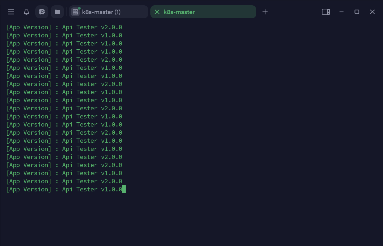Click server icon on k8s-master (1) tab
Image resolution: width=383 pixels, height=246 pixels.
tap(75, 12)
